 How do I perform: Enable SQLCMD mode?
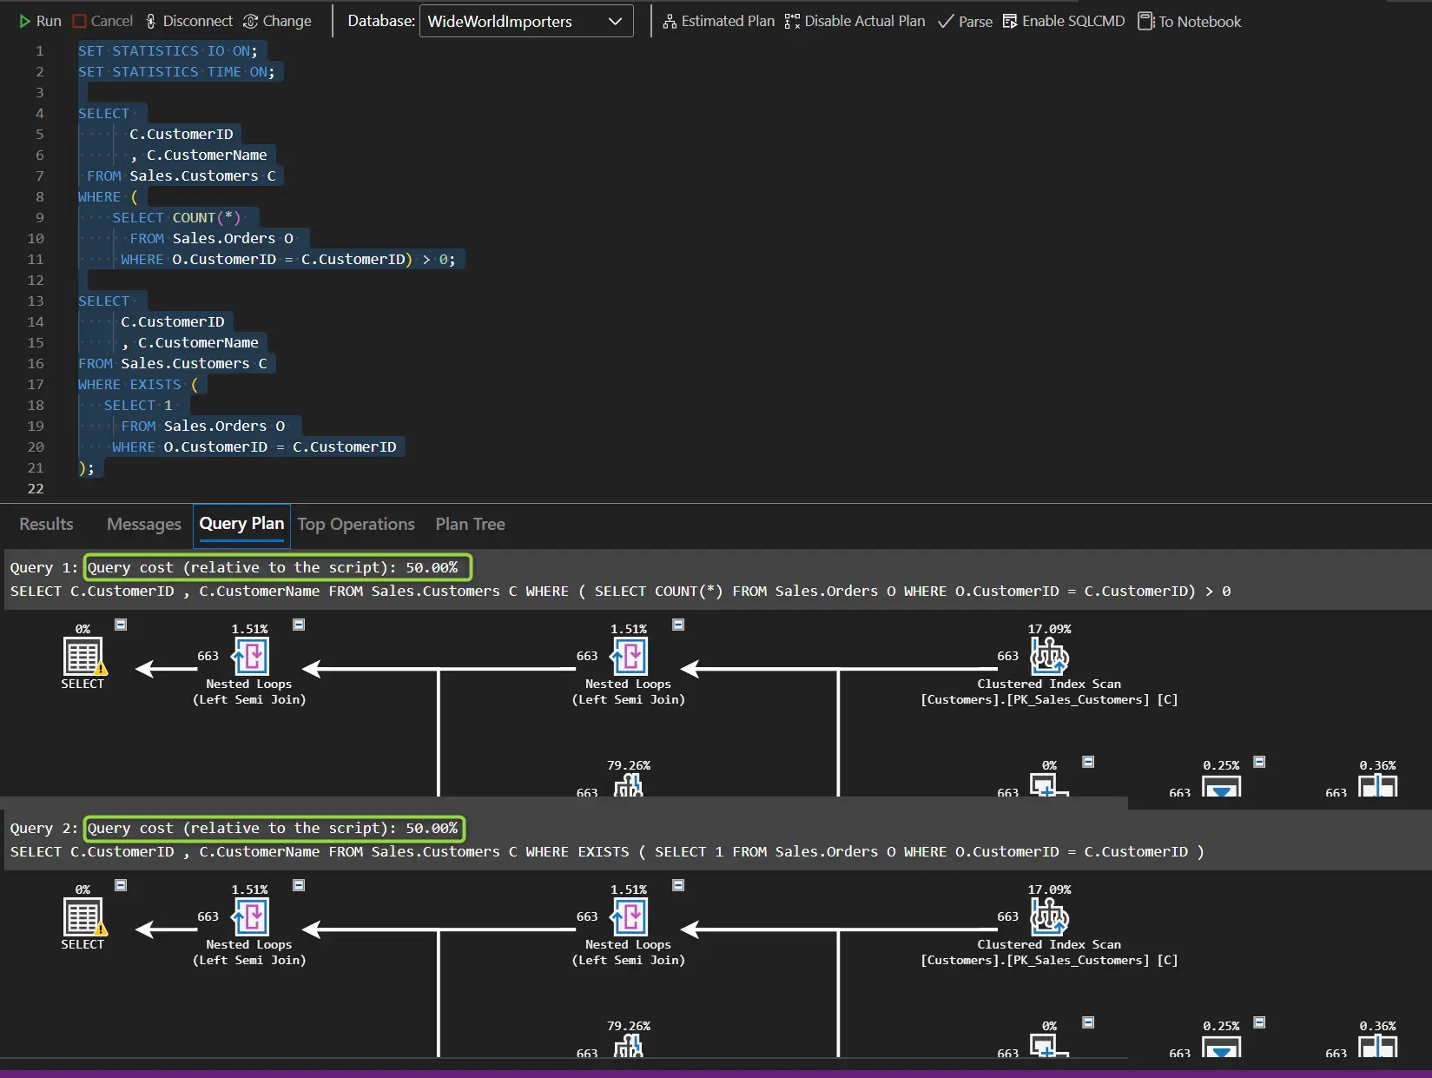pos(1063,21)
